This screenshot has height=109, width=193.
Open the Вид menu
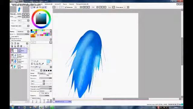[65, 4]
